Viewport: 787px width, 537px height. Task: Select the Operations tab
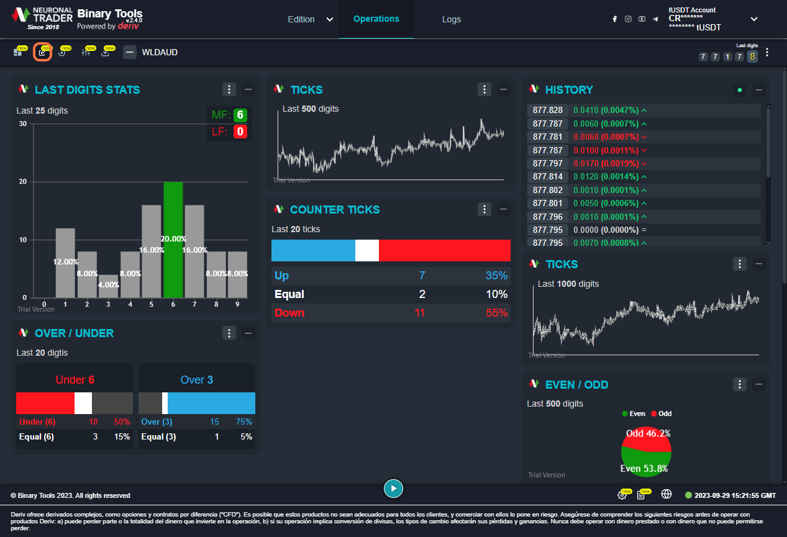pos(376,19)
